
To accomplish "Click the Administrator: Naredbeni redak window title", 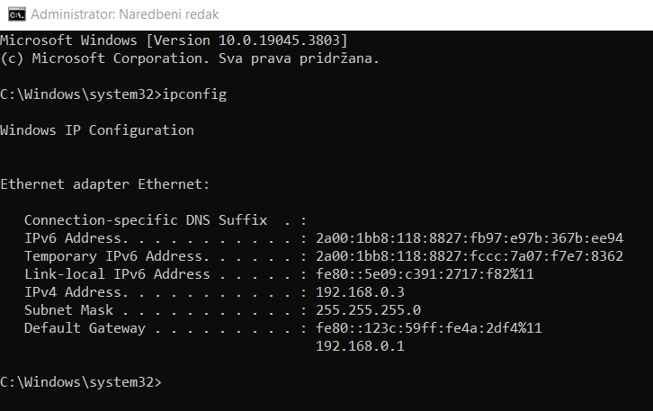I will tap(124, 14).
